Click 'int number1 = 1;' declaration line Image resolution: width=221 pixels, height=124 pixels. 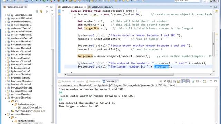pyautogui.click(x=90, y=21)
